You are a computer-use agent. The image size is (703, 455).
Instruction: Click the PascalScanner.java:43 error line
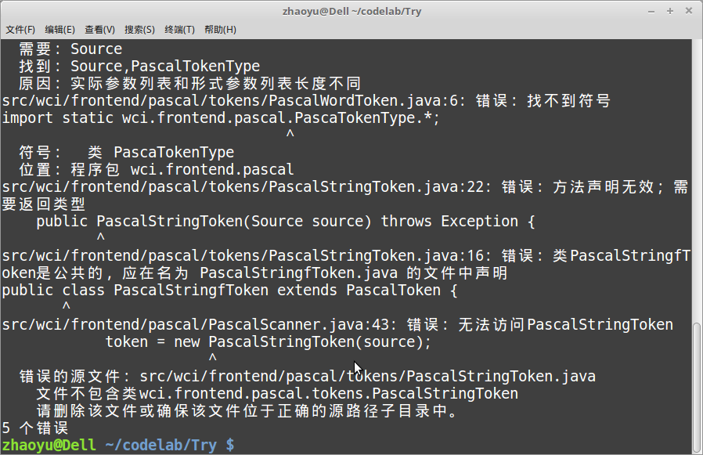(x=337, y=324)
